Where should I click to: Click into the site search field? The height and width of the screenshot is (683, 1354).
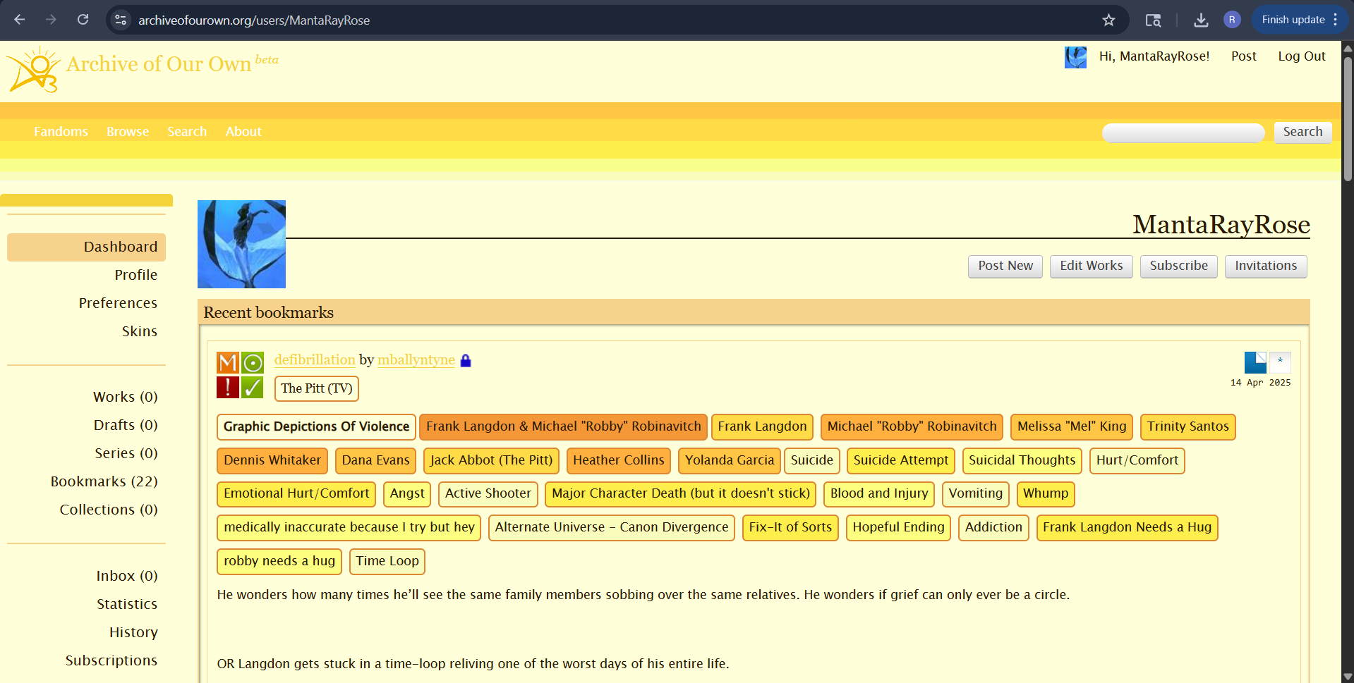[1183, 133]
